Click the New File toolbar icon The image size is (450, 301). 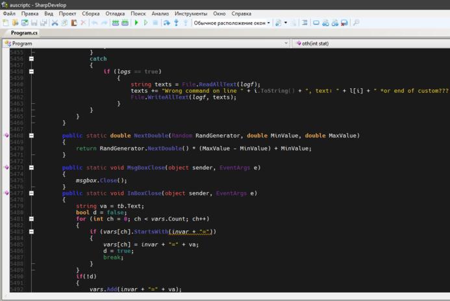click(x=5, y=23)
